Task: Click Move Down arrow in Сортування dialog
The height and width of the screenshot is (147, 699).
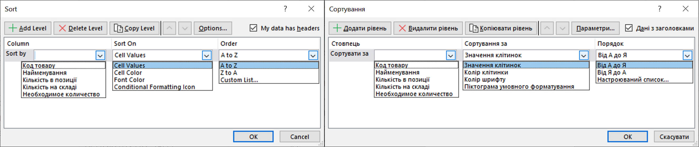Action: tap(563, 28)
